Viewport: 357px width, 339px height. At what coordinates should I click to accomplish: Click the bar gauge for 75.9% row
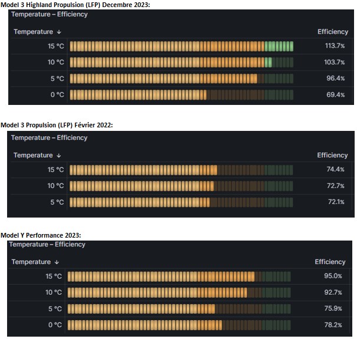click(179, 309)
